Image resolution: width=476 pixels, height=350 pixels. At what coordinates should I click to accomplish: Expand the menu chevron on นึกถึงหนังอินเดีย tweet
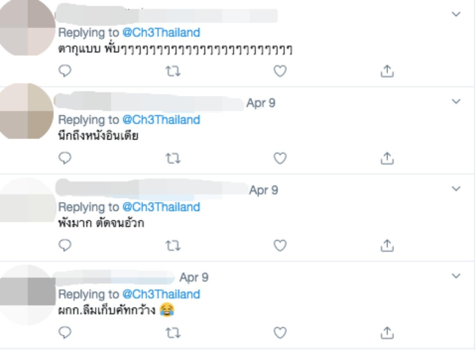point(456,101)
